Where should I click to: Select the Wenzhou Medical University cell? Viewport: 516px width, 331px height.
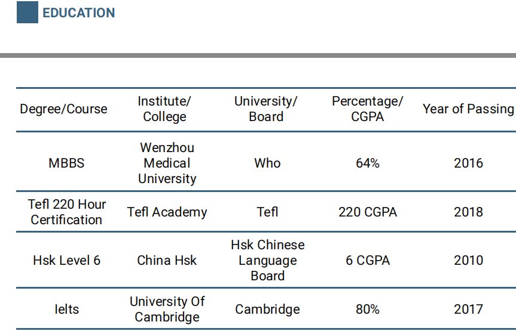(167, 163)
